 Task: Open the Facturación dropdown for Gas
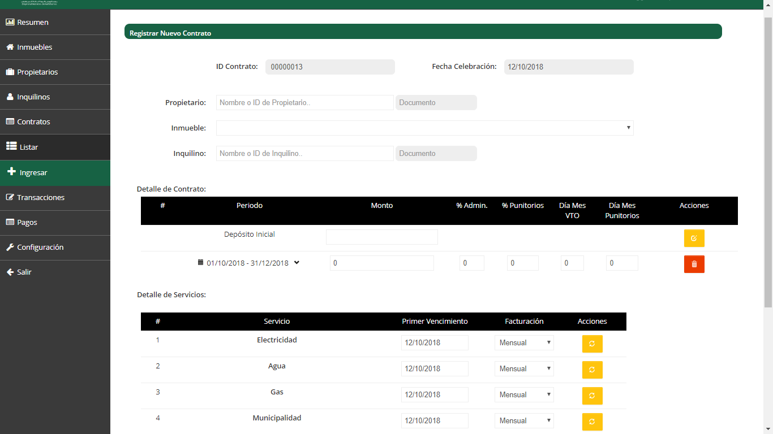click(x=524, y=395)
